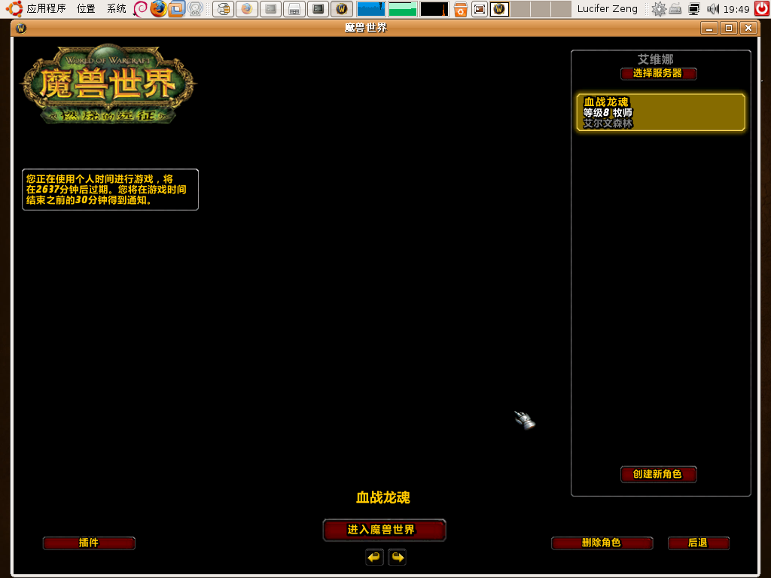771x578 pixels.
Task: Click the play time notice 您正在使用个人时间
Action: click(110, 190)
